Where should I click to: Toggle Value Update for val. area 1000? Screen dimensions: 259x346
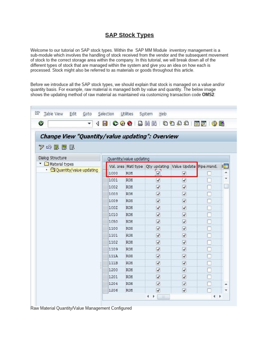tap(184, 173)
